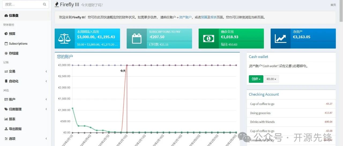
Task: Click the 今天 marker on the chart
Action: point(123,71)
